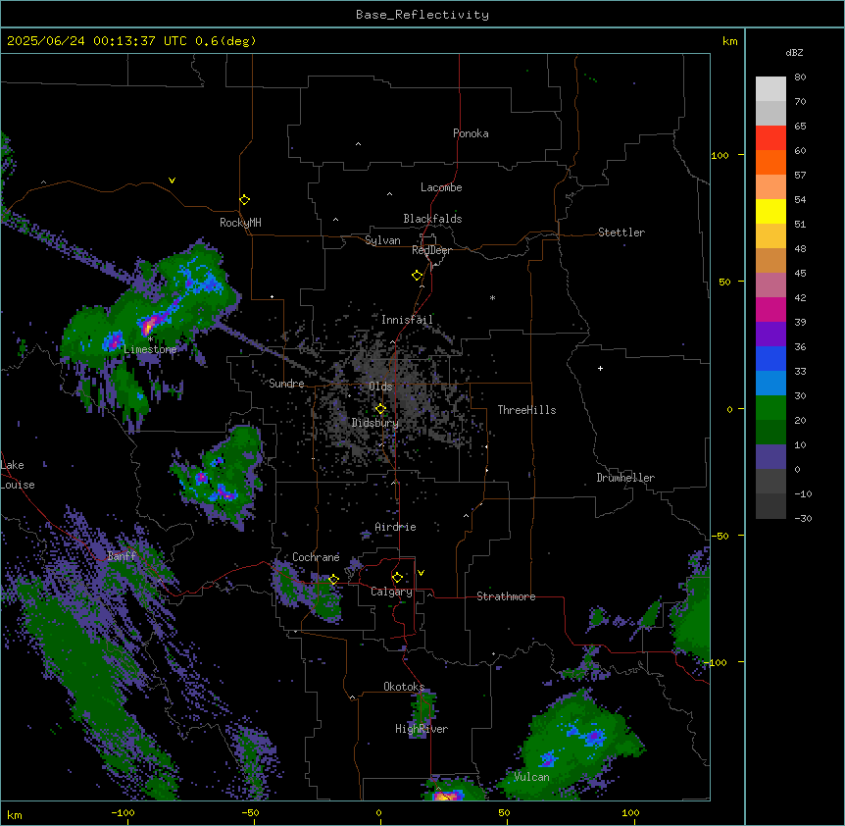845x826 pixels.
Task: Click the Strathmore label
Action: coord(506,596)
